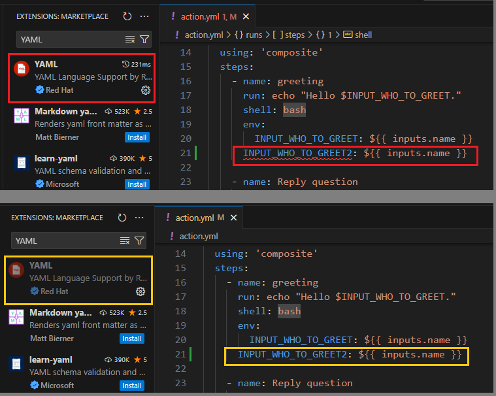The width and height of the screenshot is (496, 396).
Task: Refresh the top Extensions Marketplace panel
Action: [127, 16]
